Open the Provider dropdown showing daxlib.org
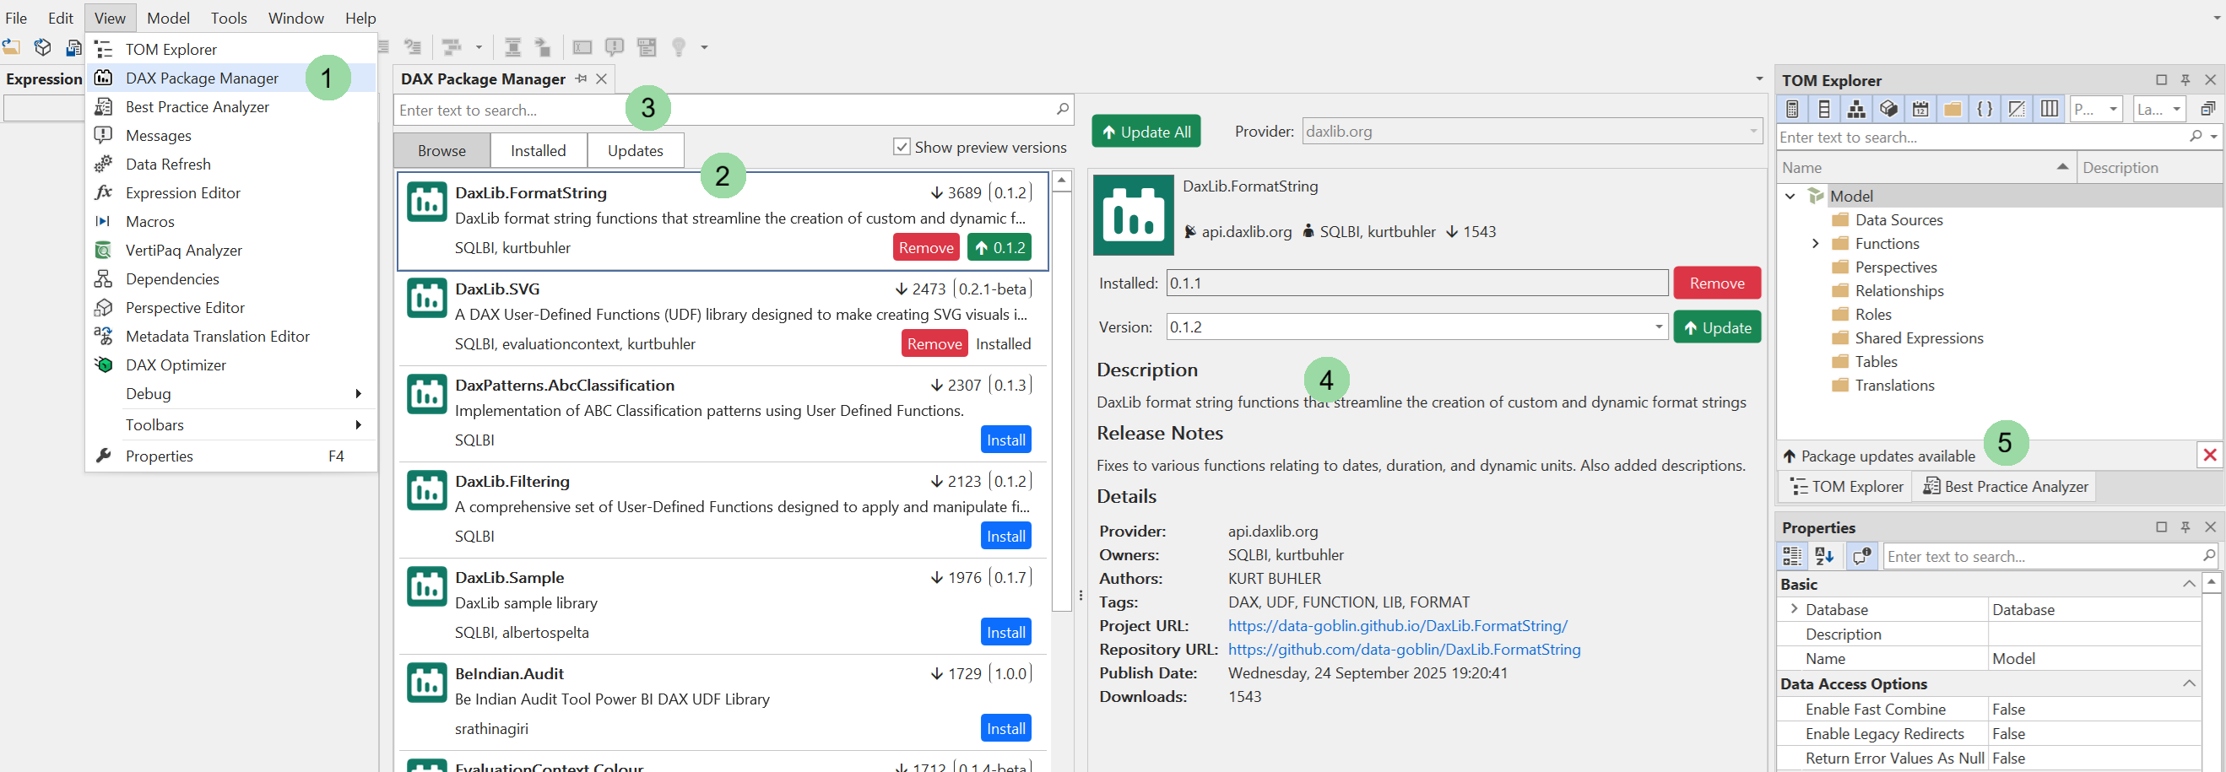The height and width of the screenshot is (772, 2226). point(1753,132)
